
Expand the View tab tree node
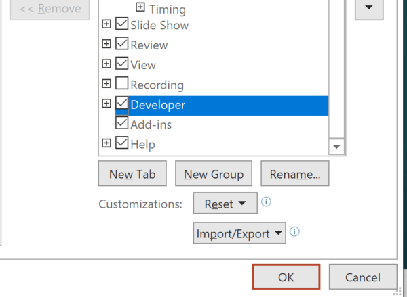pyautogui.click(x=106, y=64)
